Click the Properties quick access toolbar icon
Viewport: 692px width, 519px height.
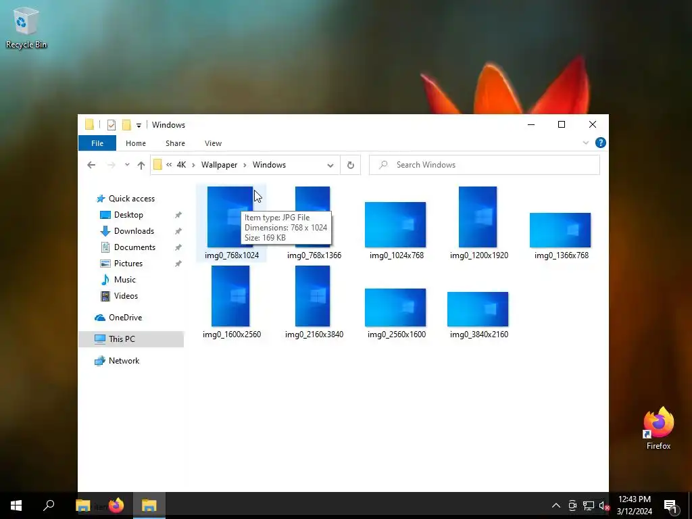coord(112,125)
